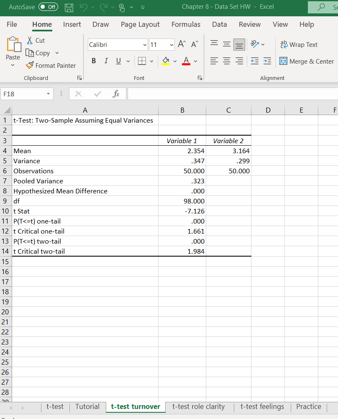
Task: Switch to the Formulas ribbon tab
Action: click(186, 24)
